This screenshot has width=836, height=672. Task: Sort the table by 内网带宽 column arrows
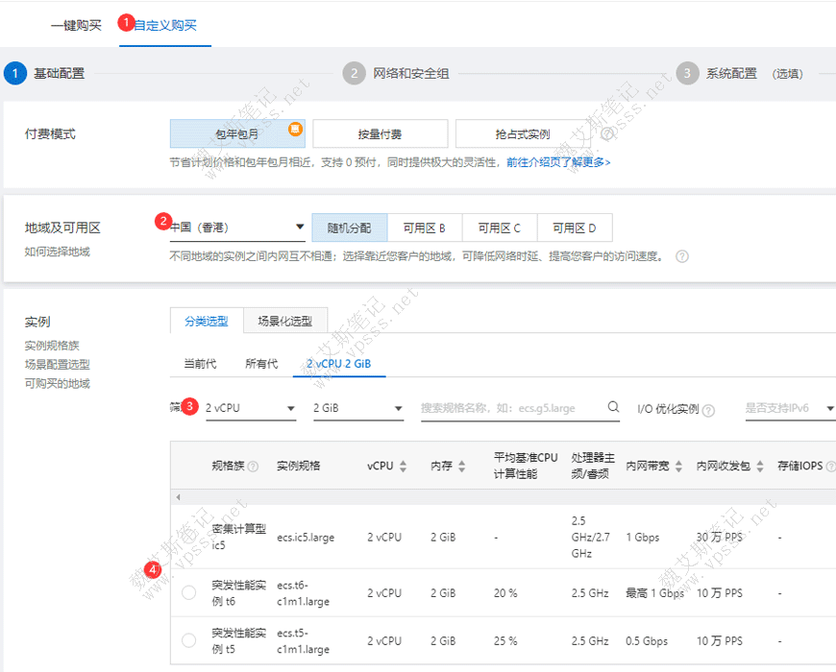678,466
